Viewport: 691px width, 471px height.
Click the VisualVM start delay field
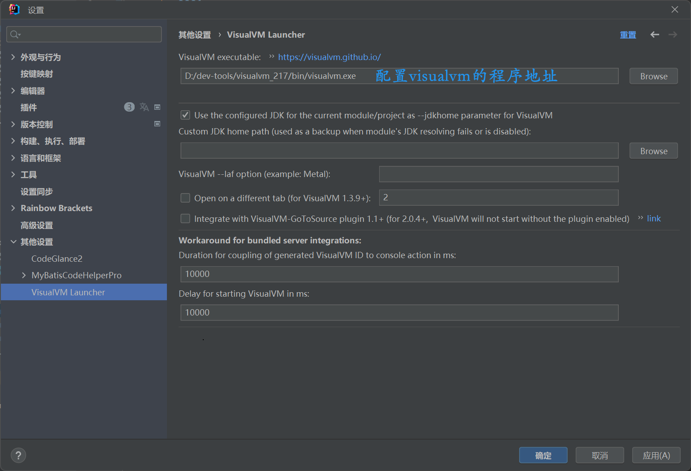tap(399, 312)
